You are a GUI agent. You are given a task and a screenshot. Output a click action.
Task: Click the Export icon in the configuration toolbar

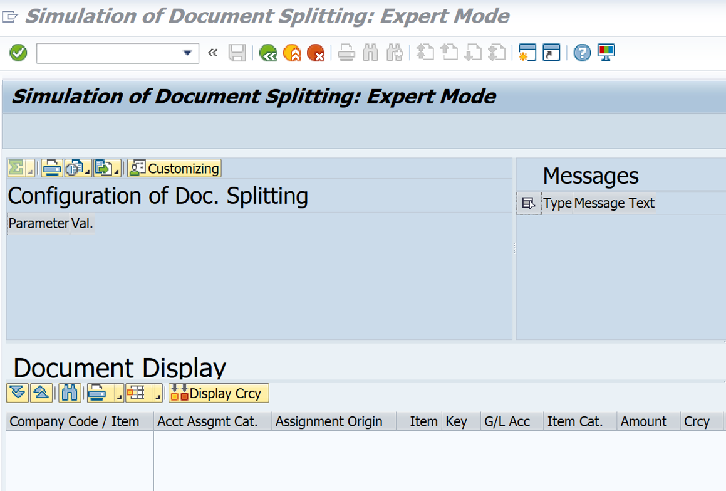click(103, 168)
